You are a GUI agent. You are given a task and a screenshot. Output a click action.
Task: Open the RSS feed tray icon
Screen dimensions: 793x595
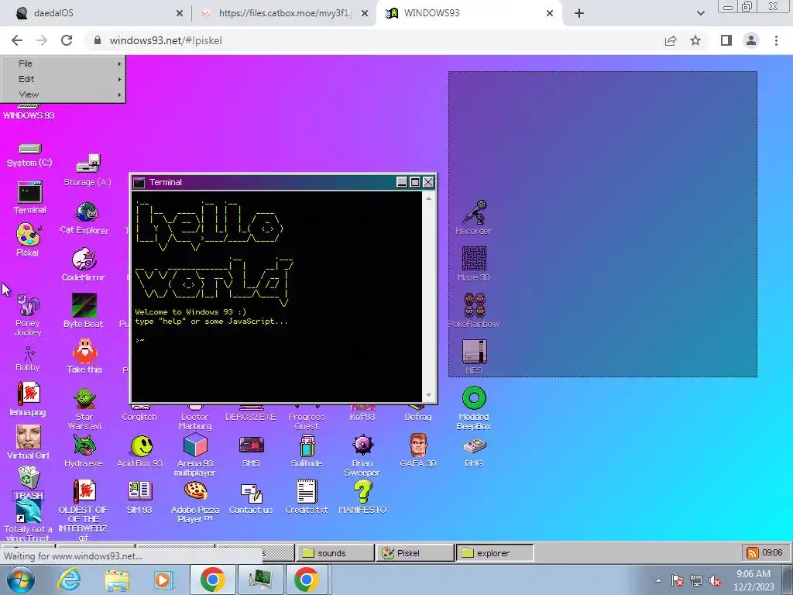pos(753,553)
